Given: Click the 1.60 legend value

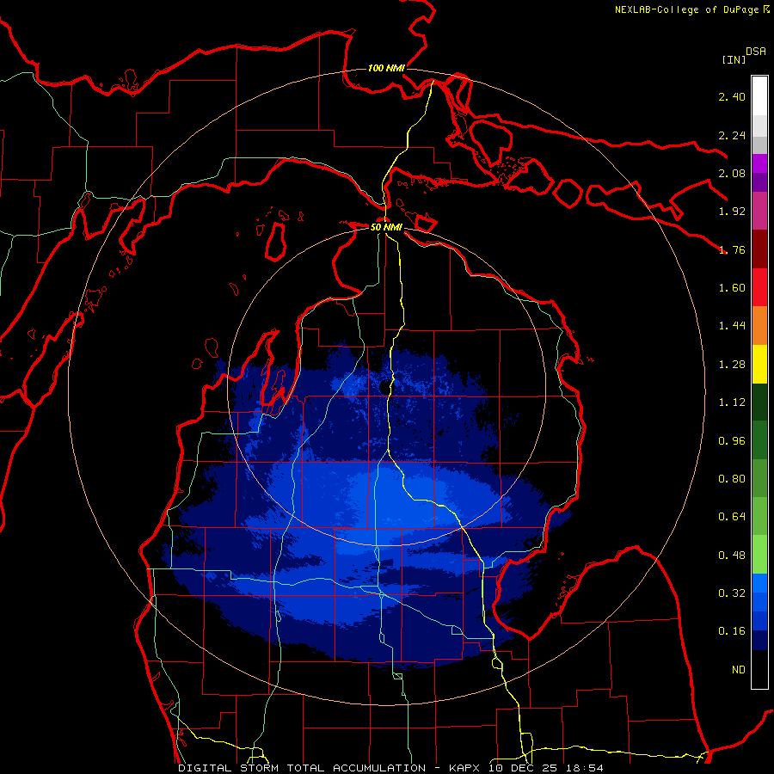Looking at the screenshot, I should [x=732, y=288].
